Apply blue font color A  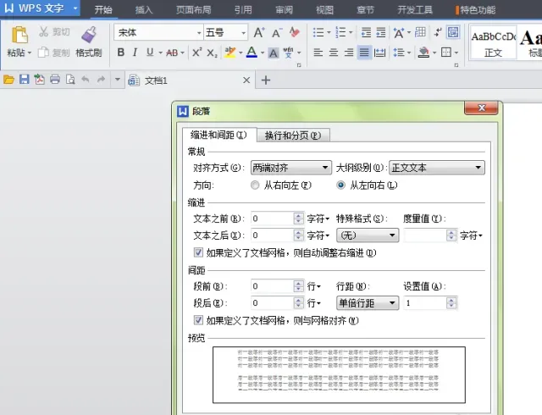[x=252, y=53]
